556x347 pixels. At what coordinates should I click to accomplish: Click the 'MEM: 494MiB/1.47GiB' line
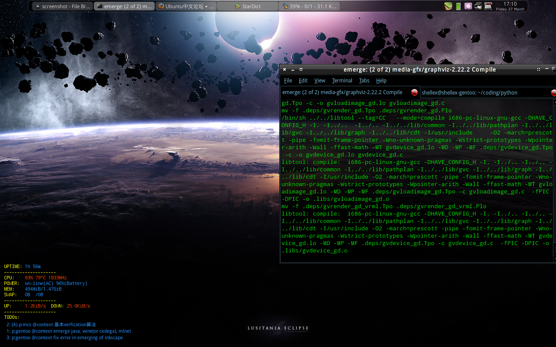pos(33,289)
